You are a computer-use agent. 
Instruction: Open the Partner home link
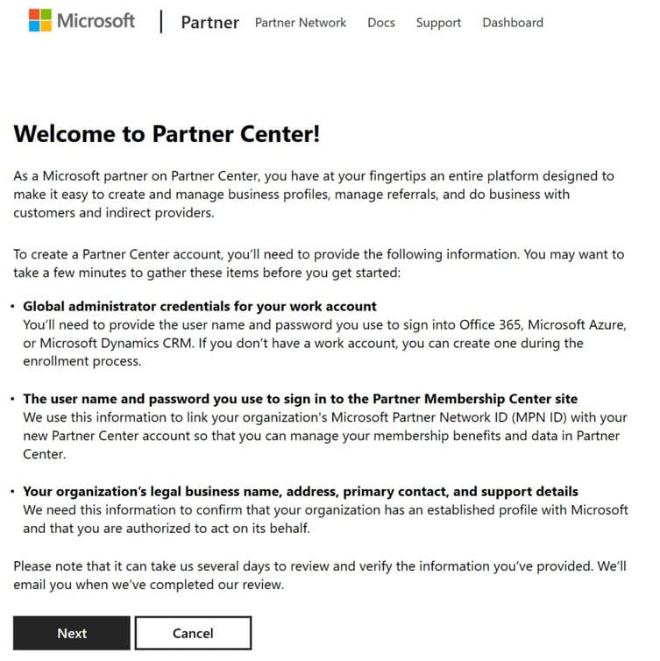coord(209,23)
